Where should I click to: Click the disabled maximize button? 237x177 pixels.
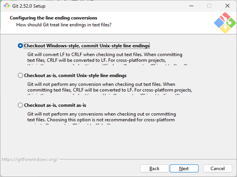pos(209,6)
